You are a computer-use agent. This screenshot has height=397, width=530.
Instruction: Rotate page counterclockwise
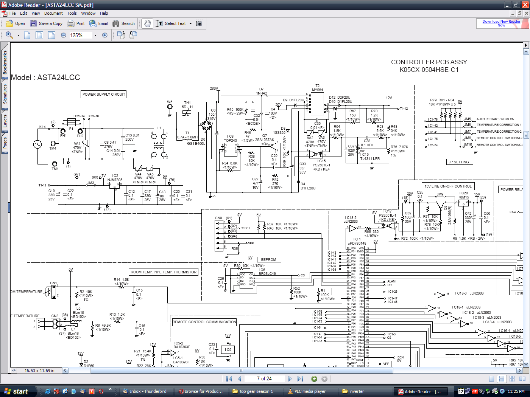pos(133,35)
